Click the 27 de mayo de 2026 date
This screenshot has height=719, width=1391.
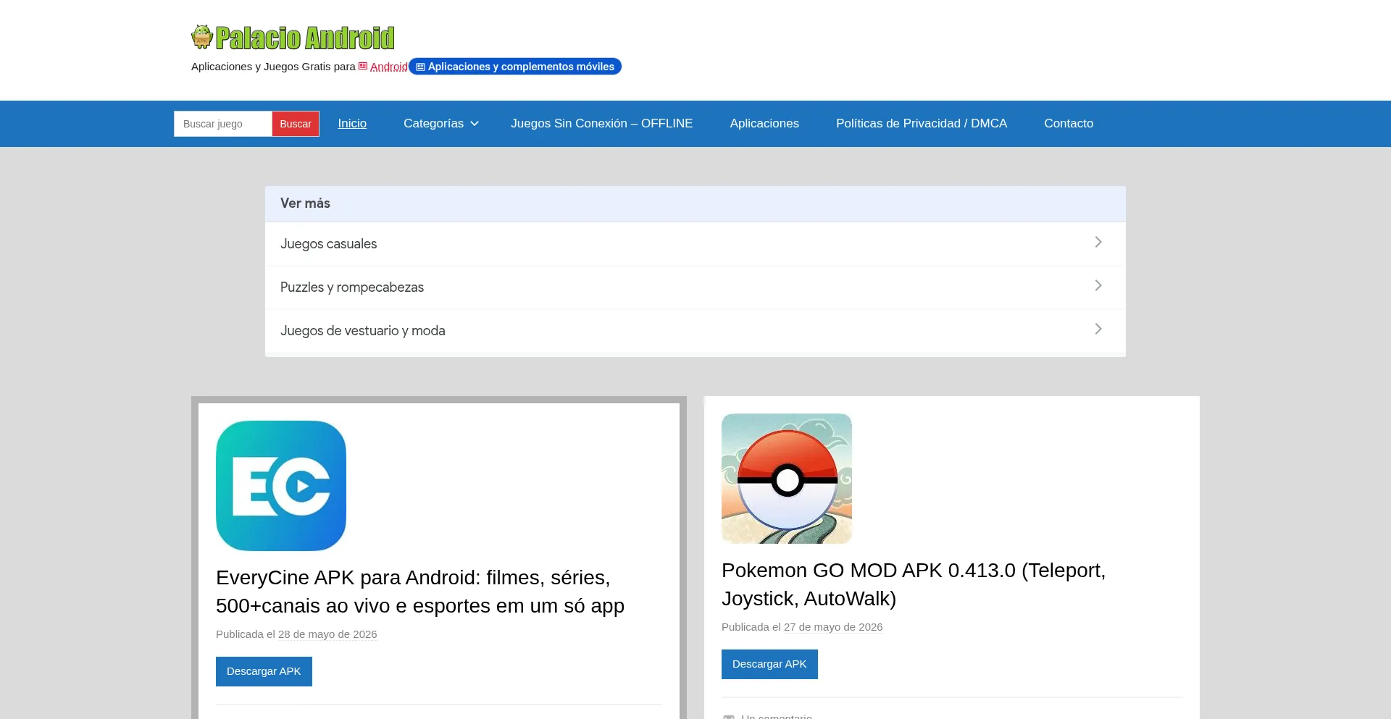[833, 627]
